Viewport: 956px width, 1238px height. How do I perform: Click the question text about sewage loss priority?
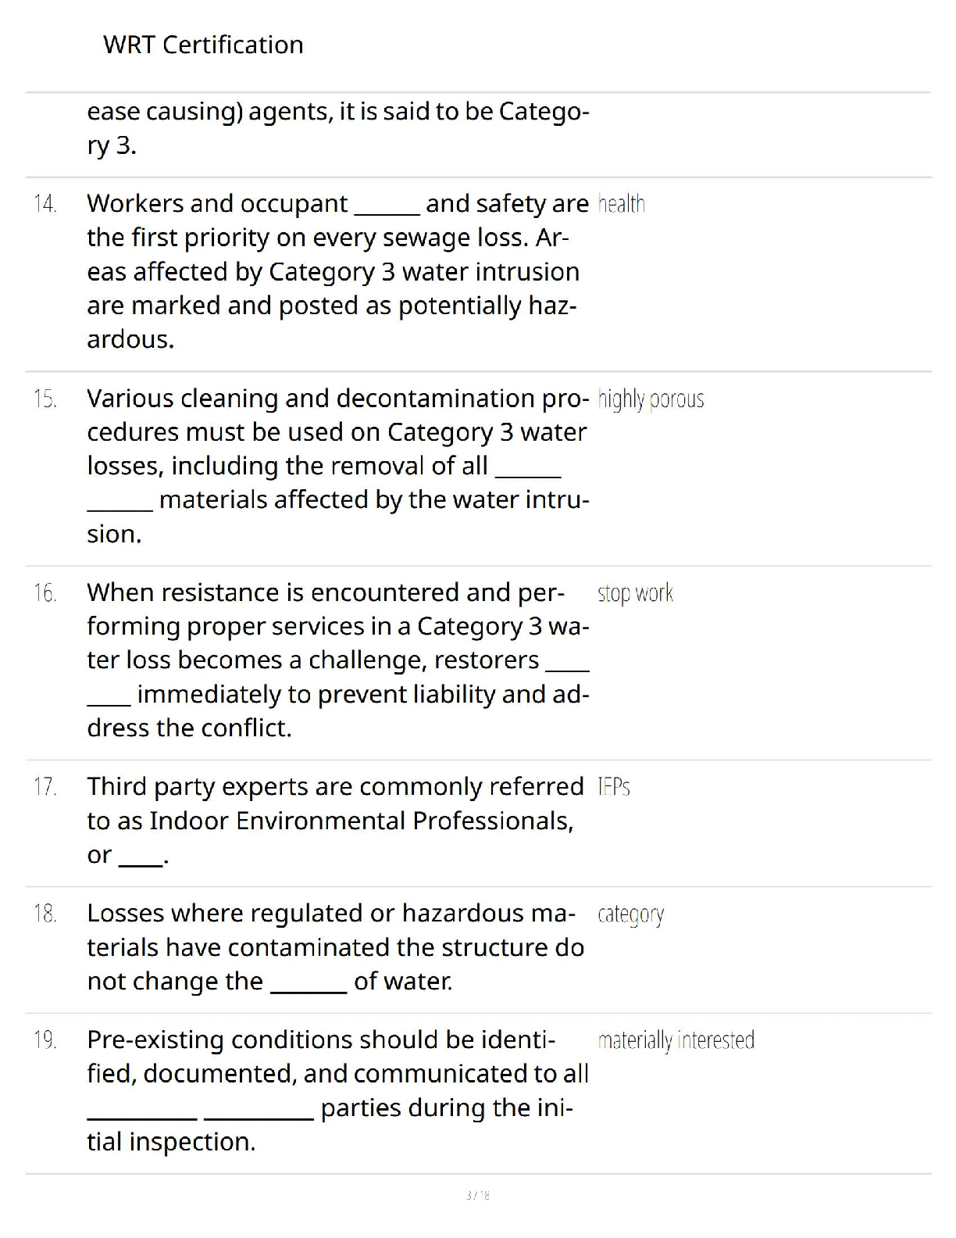336,271
